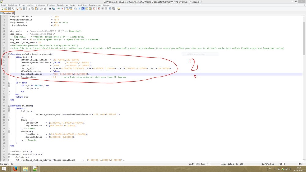This screenshot has width=306, height=172.
Task: Click Dos\Windows line ending in status bar
Action: (268, 164)
